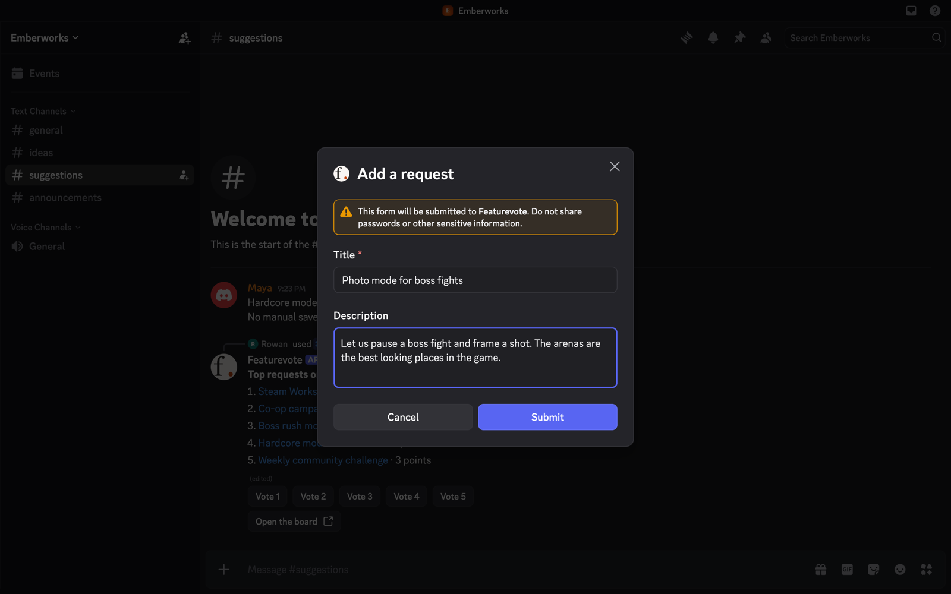The image size is (951, 594).
Task: Click the search magnifier icon
Action: [x=936, y=38]
